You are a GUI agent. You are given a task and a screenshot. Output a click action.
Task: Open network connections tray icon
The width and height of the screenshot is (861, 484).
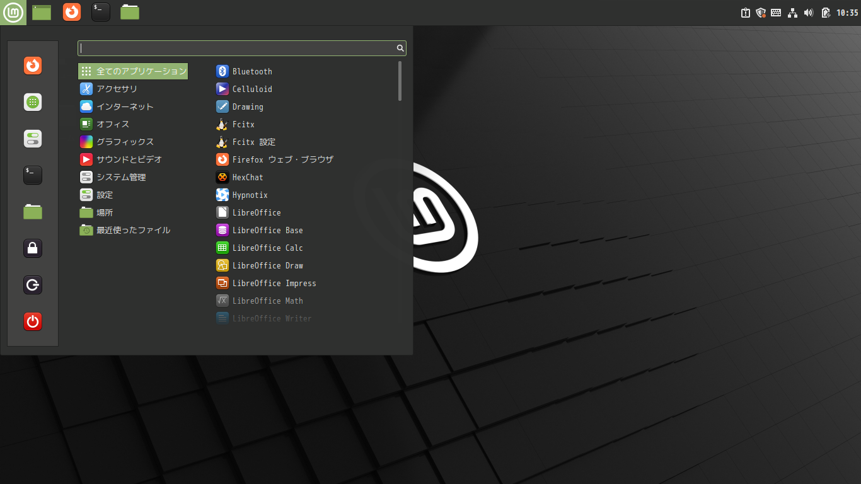tap(793, 12)
